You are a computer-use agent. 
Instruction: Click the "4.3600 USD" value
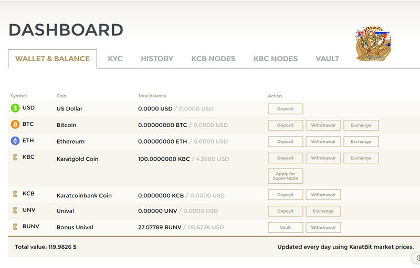coord(213,159)
